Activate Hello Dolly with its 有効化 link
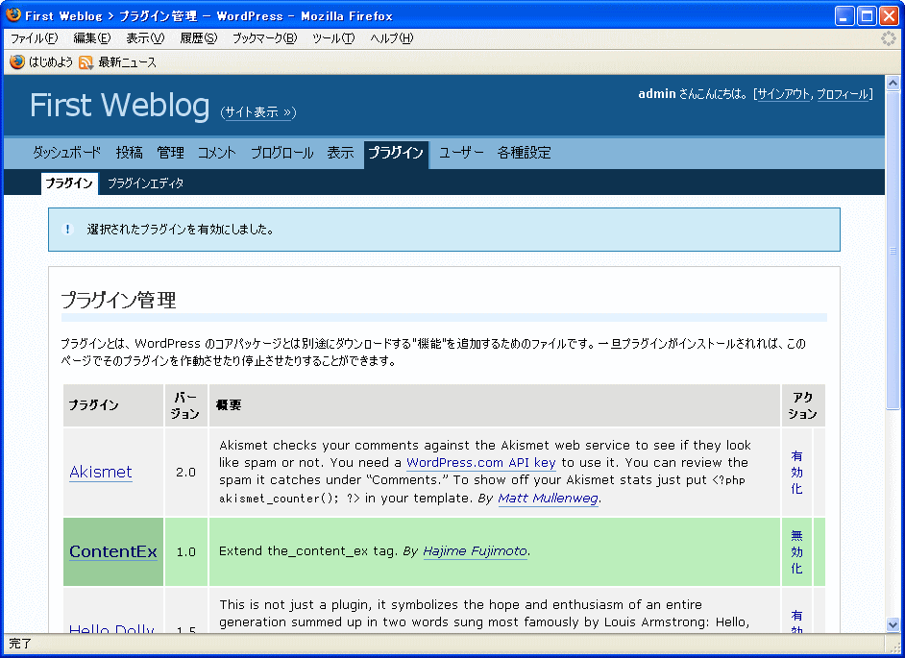Screen dimensions: 905x658 pyautogui.click(x=796, y=621)
